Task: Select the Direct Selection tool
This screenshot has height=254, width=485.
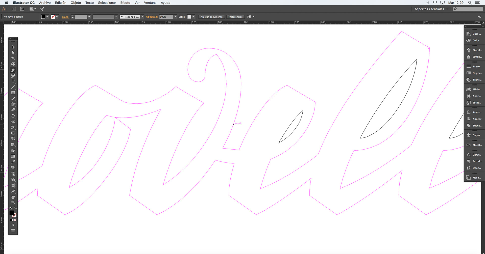Action: (x=13, y=53)
